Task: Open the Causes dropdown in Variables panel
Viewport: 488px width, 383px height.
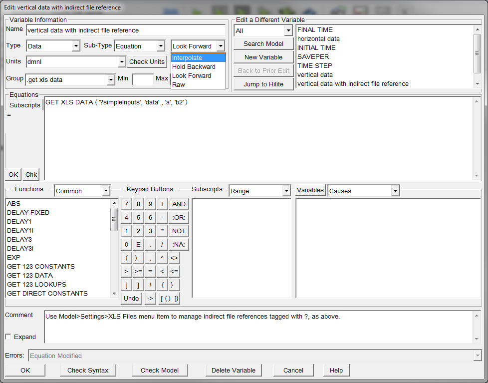Action: click(363, 190)
